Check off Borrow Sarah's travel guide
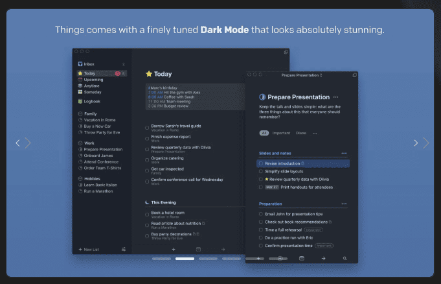This screenshot has width=441, height=284. pyautogui.click(x=147, y=128)
